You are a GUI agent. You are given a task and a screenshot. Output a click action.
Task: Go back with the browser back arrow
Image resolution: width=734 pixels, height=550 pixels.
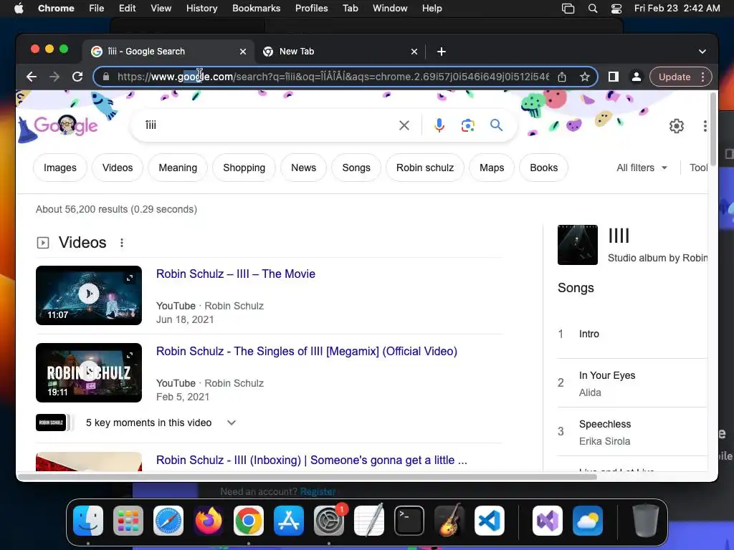pyautogui.click(x=32, y=77)
